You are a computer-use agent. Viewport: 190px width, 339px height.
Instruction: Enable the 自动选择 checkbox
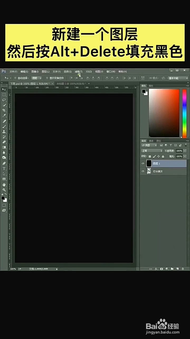tap(15, 78)
